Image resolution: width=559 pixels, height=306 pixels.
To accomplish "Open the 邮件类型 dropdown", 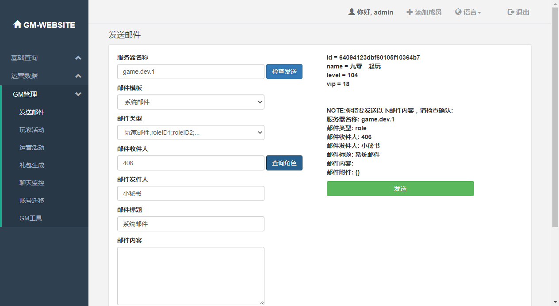I will tap(191, 132).
